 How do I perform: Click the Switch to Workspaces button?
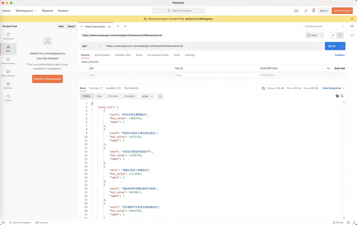47,79
